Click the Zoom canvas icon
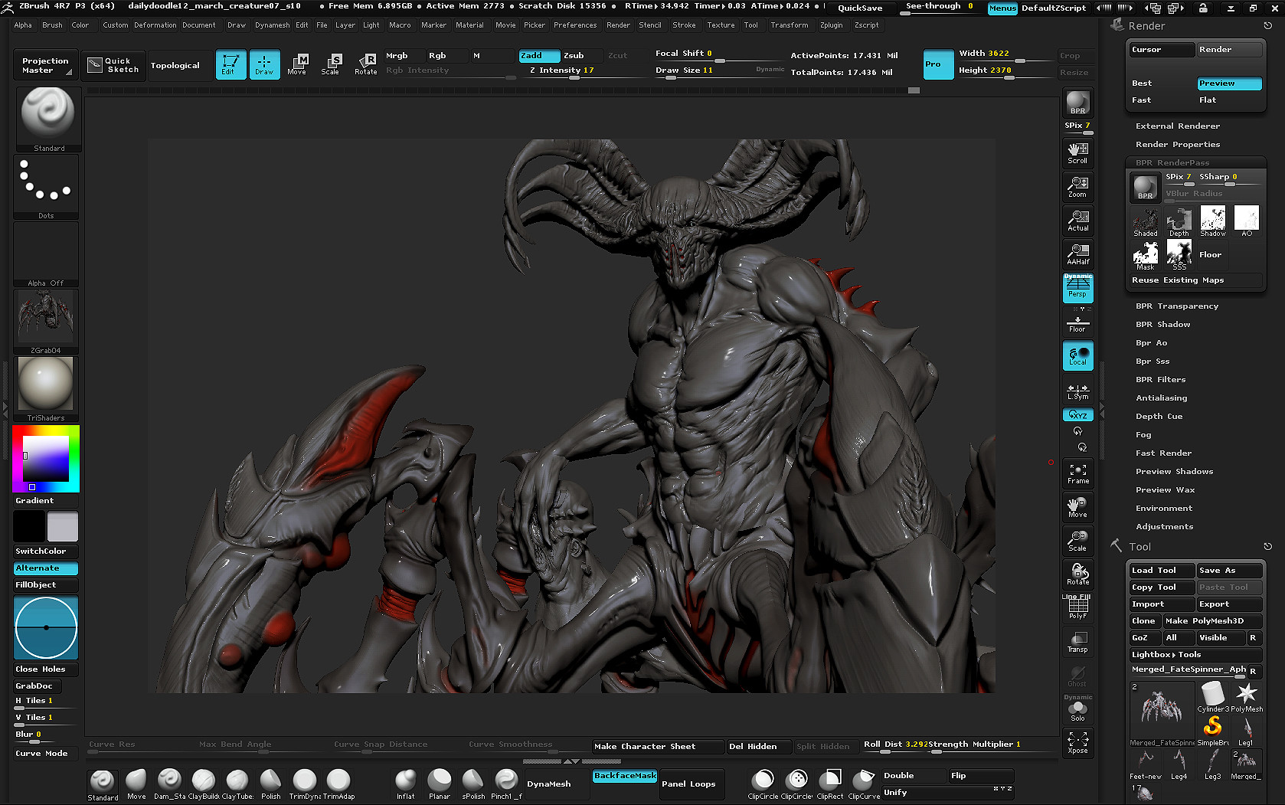 (x=1077, y=187)
